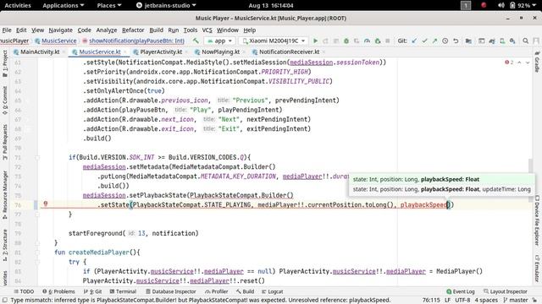The width and height of the screenshot is (542, 304).
Task: Open the Navigate menu
Action: [x=60, y=30]
